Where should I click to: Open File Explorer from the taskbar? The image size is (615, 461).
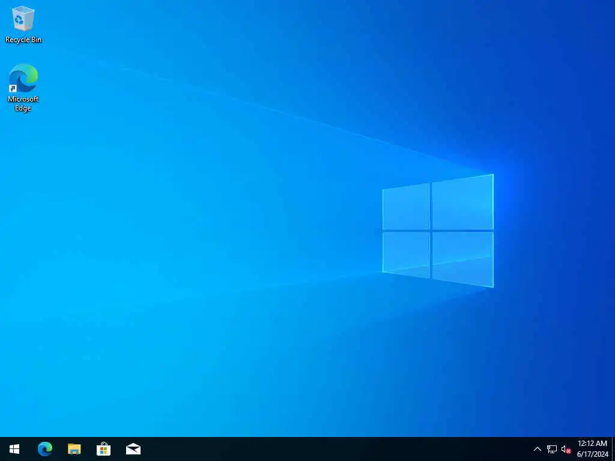coord(74,449)
